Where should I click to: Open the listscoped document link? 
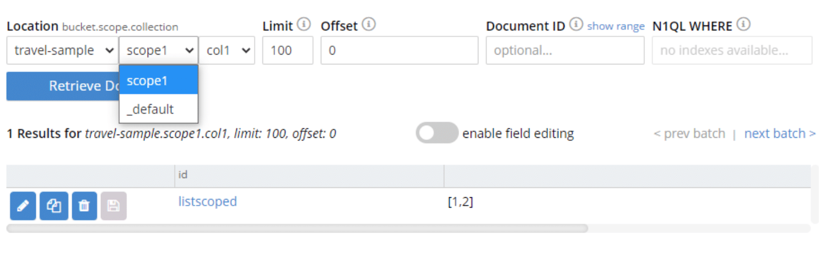207,202
